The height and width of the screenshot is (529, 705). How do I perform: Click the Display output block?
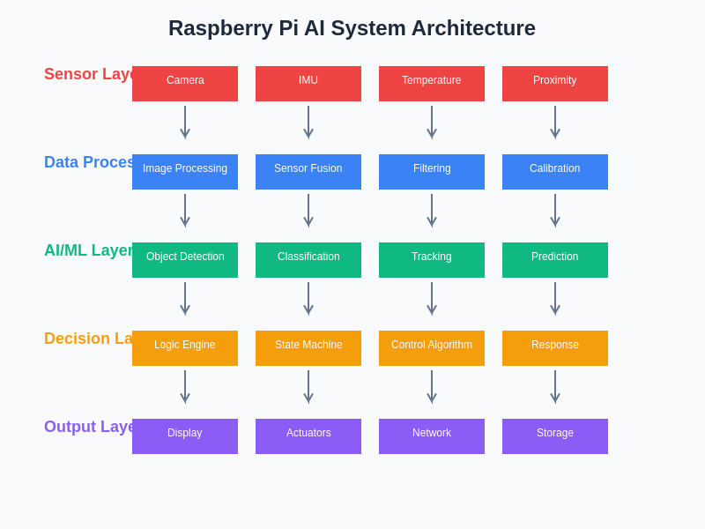185,436
